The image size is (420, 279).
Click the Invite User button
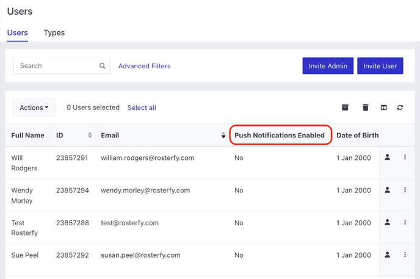click(380, 66)
